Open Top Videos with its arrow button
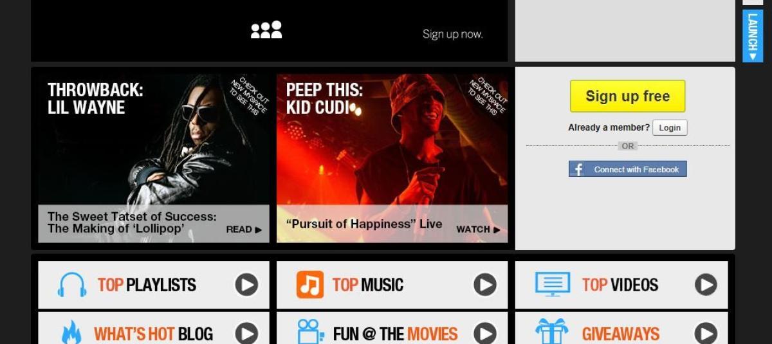The width and height of the screenshot is (772, 344). (706, 285)
